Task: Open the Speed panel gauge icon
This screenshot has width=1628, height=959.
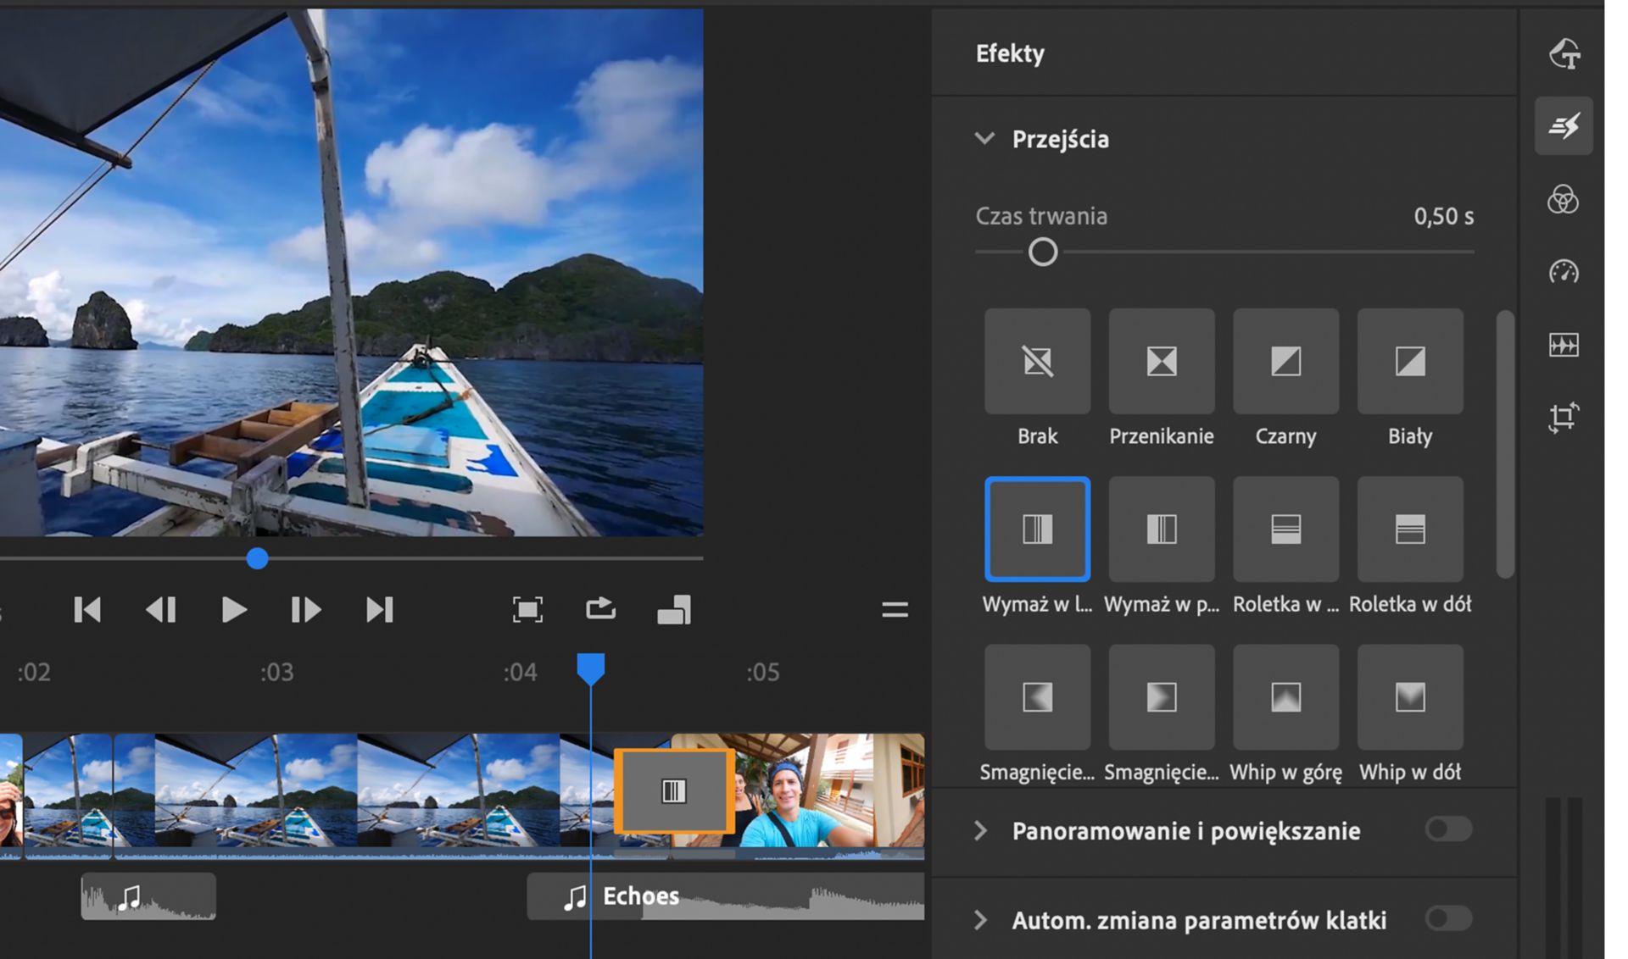Action: [1564, 272]
